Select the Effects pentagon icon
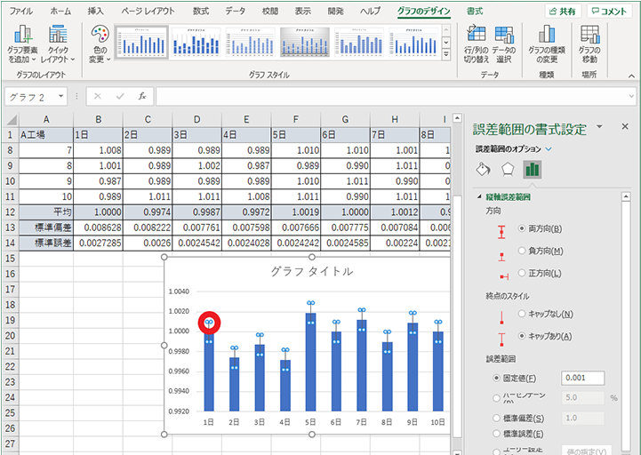Viewport: 641px width, 455px height. (x=508, y=169)
